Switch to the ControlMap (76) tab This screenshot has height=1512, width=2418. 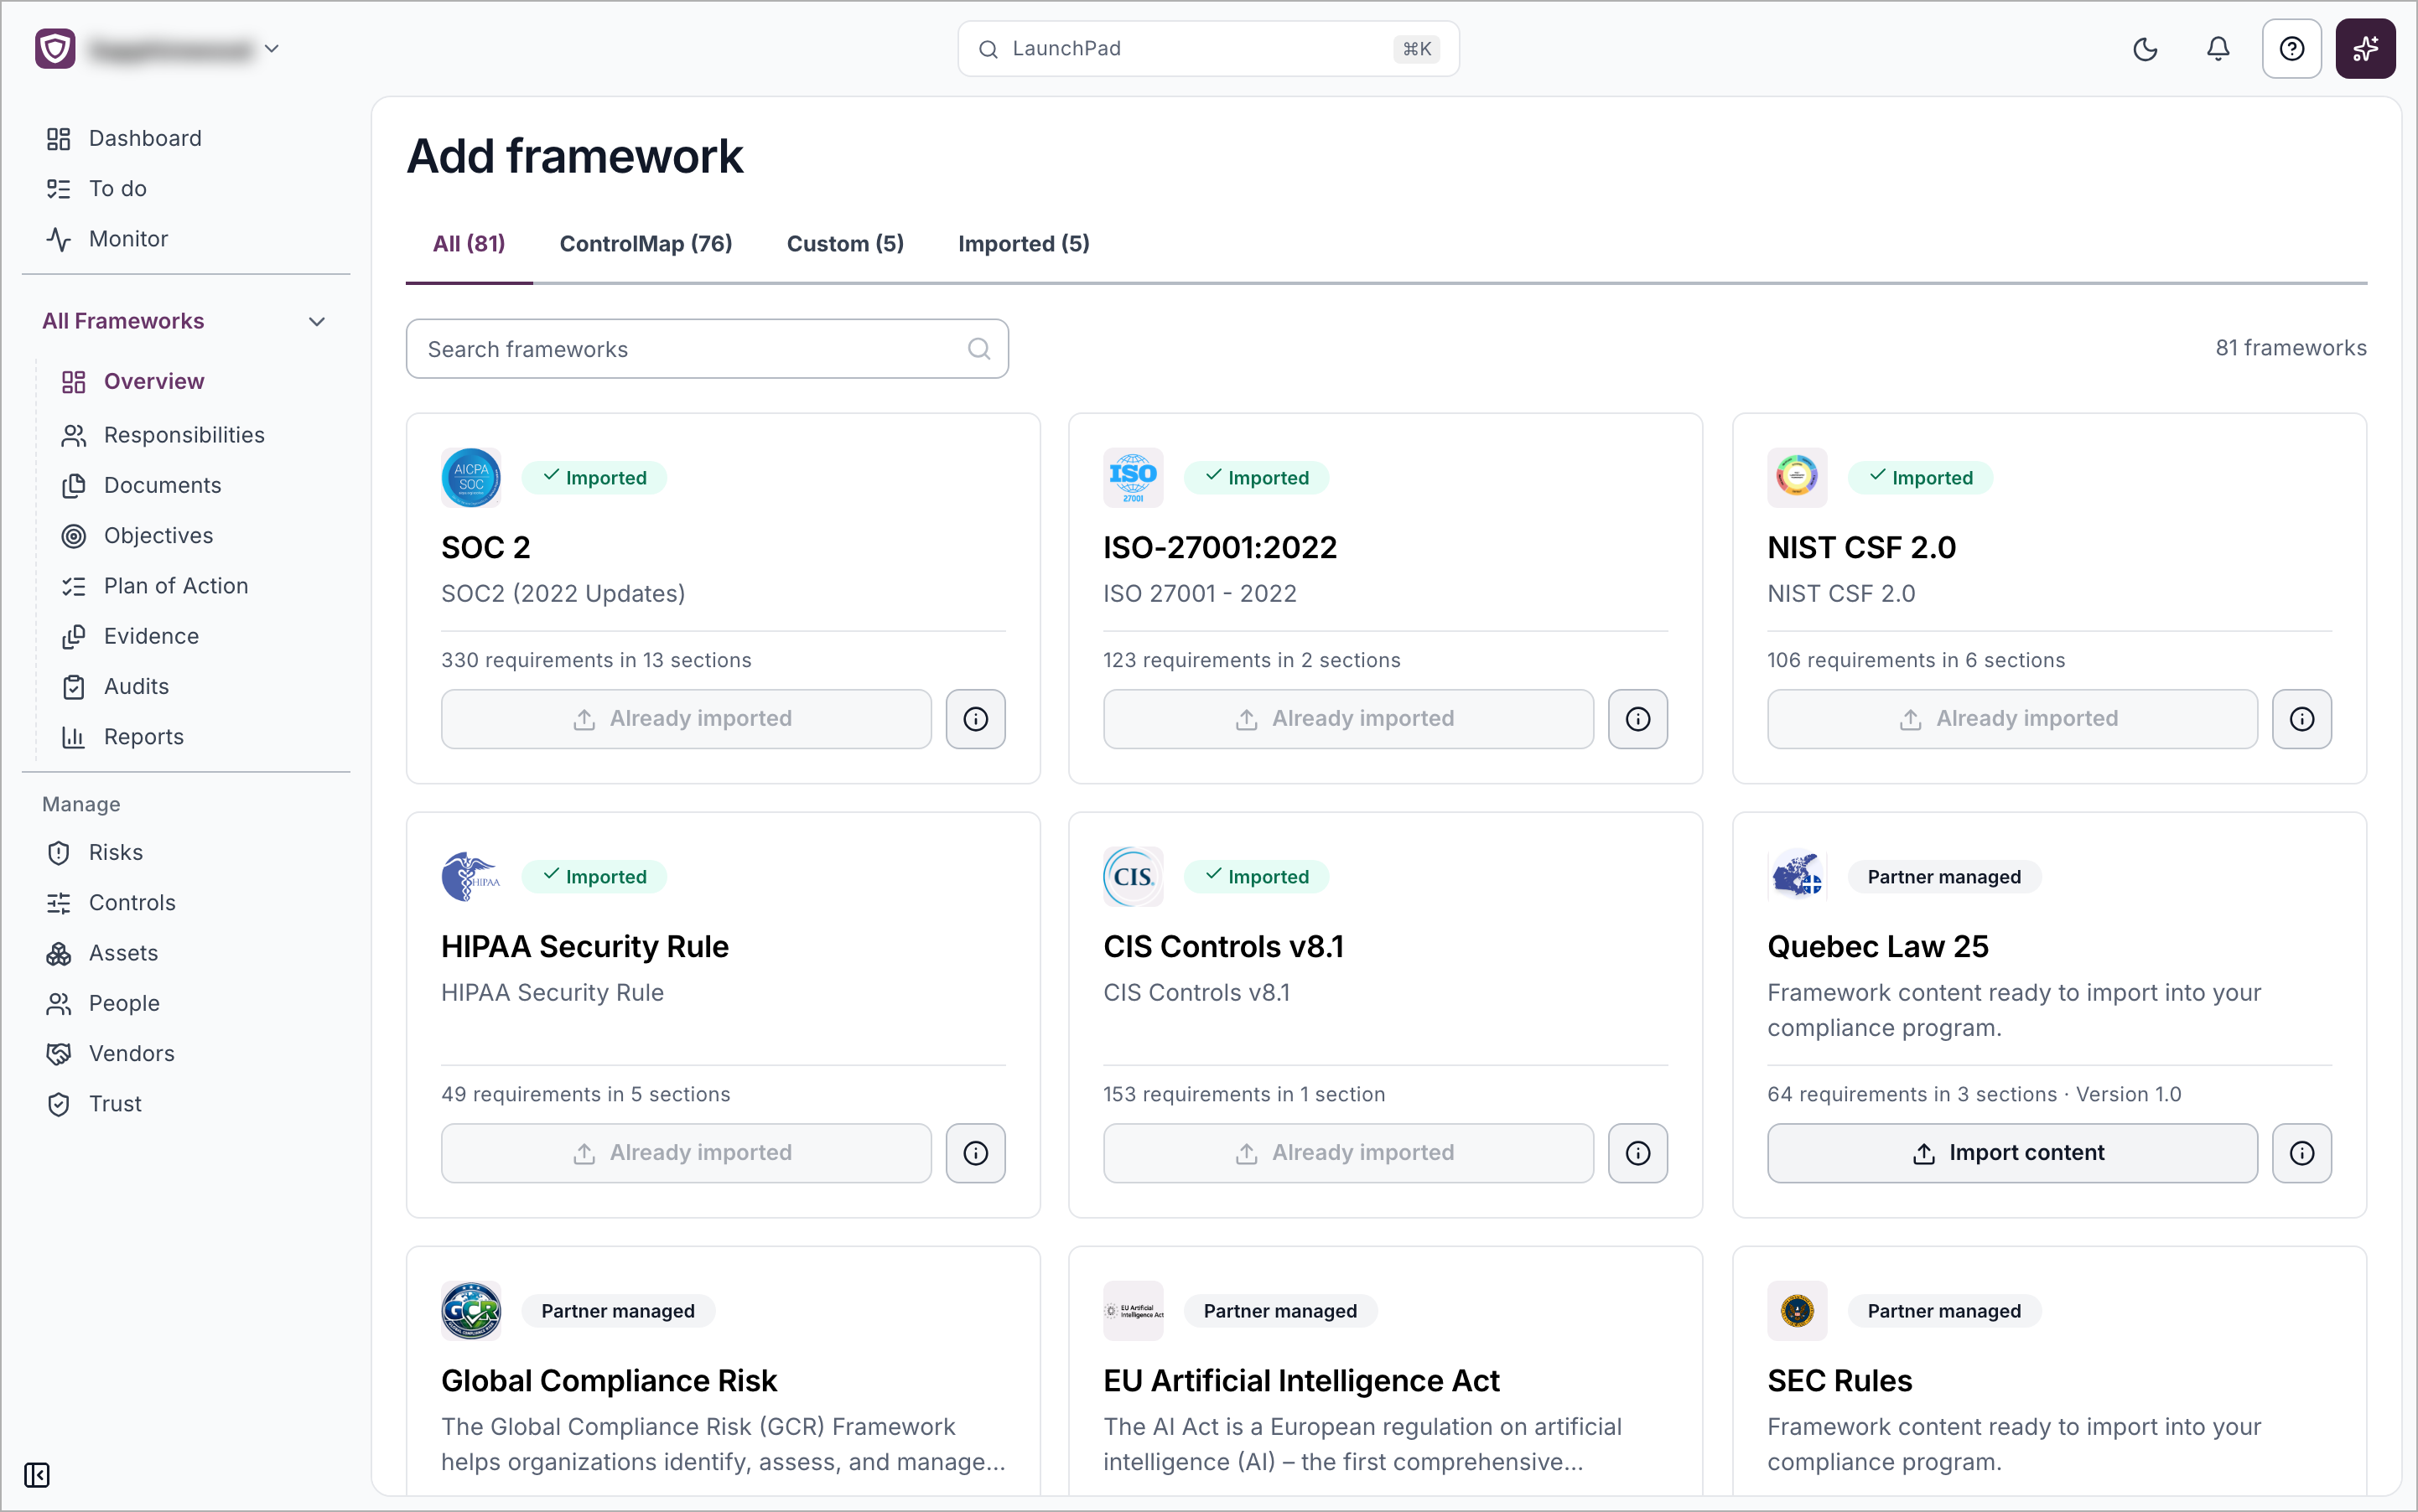(x=646, y=244)
